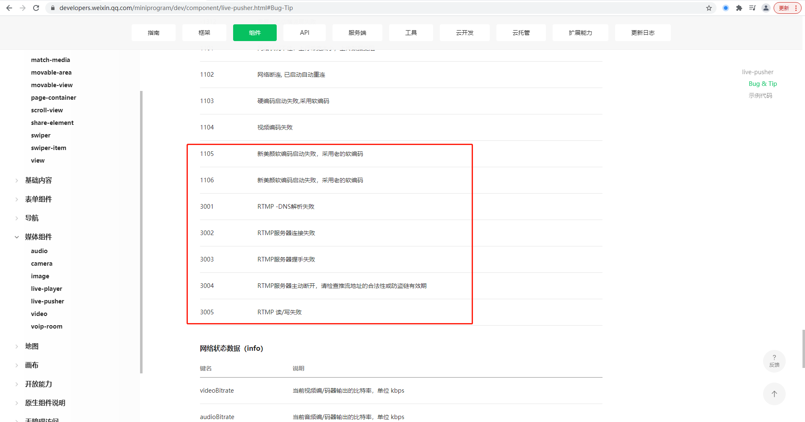The width and height of the screenshot is (805, 422).
Task: Select the videoBitrate key name
Action: tap(217, 391)
